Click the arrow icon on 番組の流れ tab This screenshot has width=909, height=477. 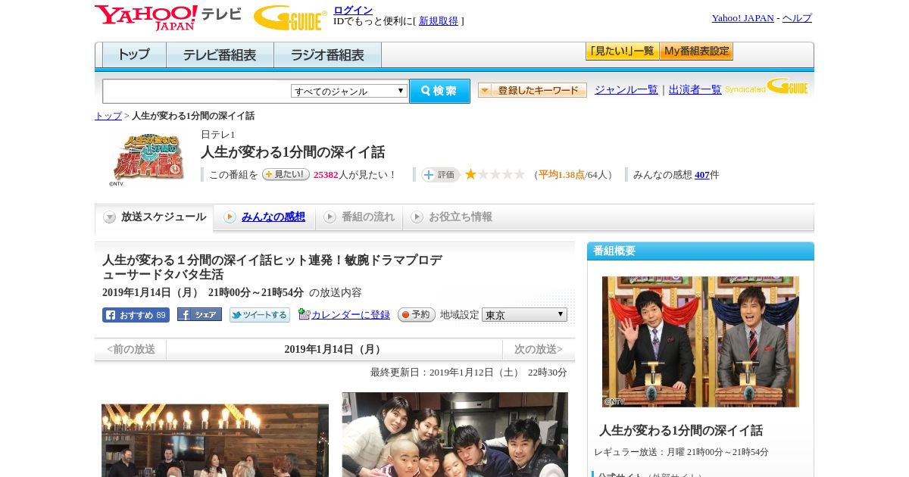tap(330, 217)
